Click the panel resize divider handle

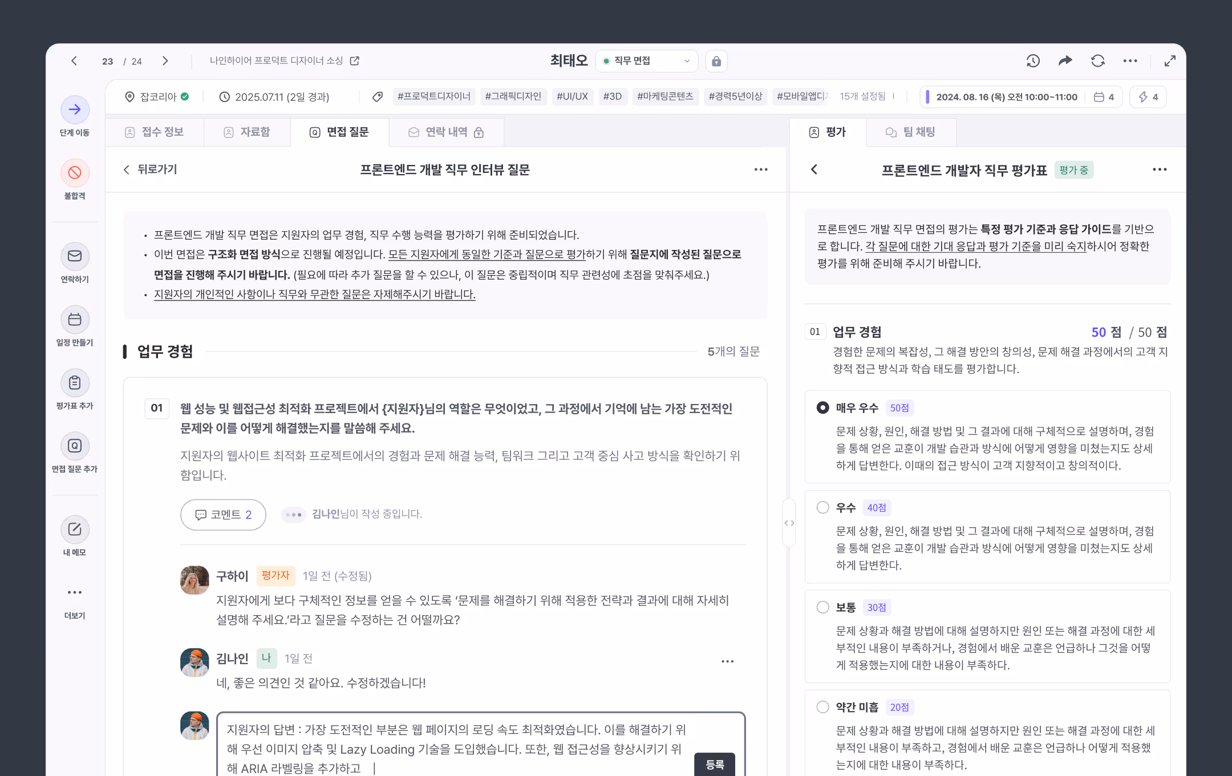[x=789, y=523]
